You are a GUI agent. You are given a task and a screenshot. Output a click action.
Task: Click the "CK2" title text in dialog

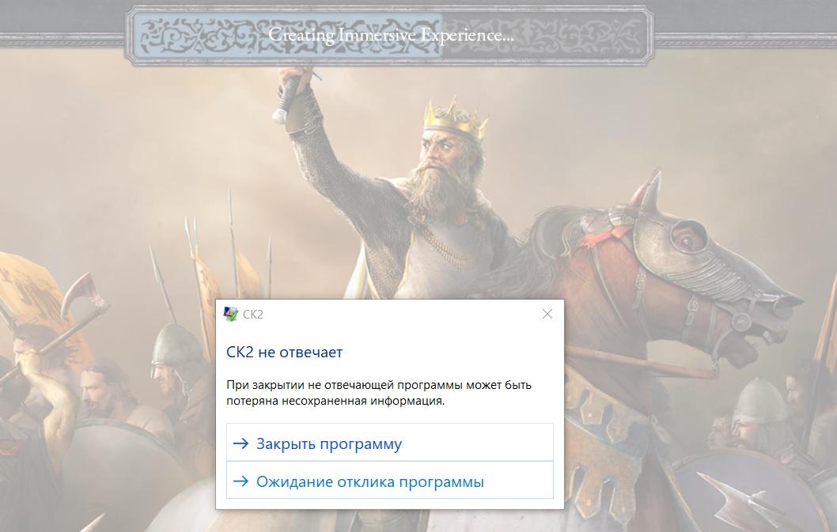[253, 315]
